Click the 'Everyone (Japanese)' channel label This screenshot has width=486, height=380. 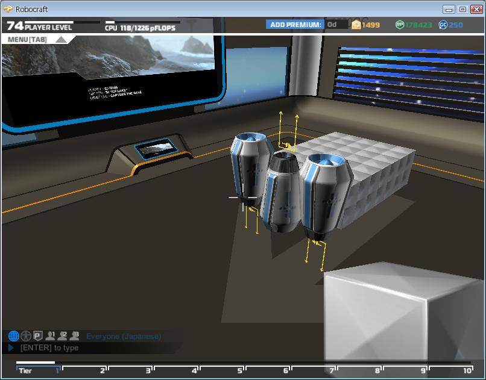(124, 337)
